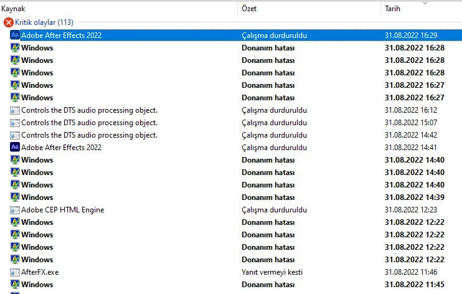462x294 pixels.
Task: Click the Windows shield icon on the 11:45 row
Action: click(x=15, y=284)
